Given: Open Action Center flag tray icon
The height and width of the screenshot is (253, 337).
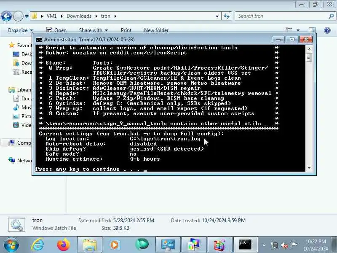Looking at the screenshot, I should 294,245.
